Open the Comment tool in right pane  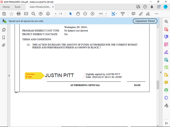166,83
